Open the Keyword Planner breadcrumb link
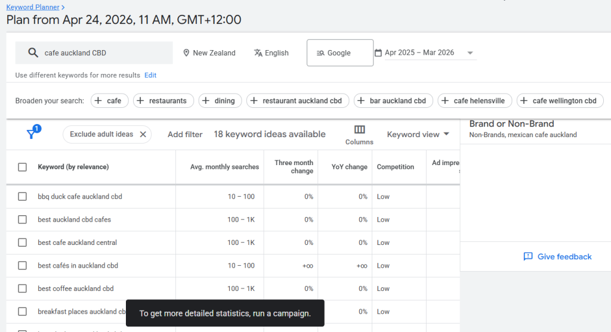Screen dimensions: 611x332 (33, 7)
